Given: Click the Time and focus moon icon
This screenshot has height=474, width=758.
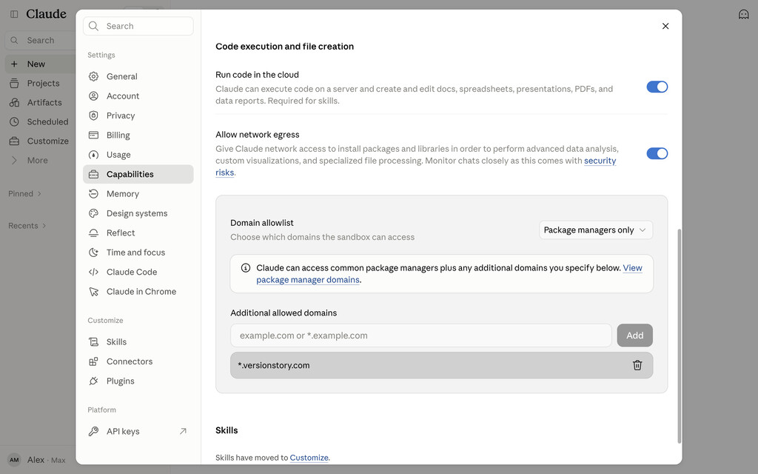Looking at the screenshot, I should click(x=94, y=253).
